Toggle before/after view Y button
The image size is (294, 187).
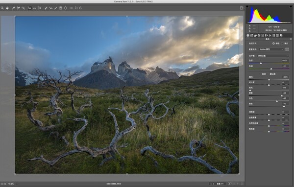tap(230, 184)
